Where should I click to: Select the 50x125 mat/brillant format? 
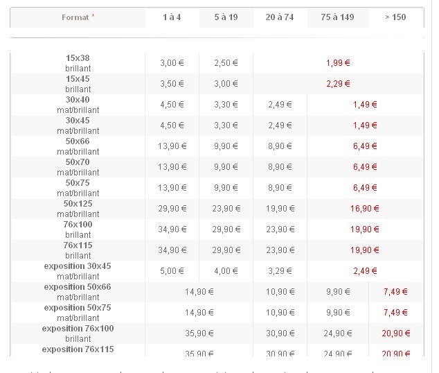click(78, 209)
